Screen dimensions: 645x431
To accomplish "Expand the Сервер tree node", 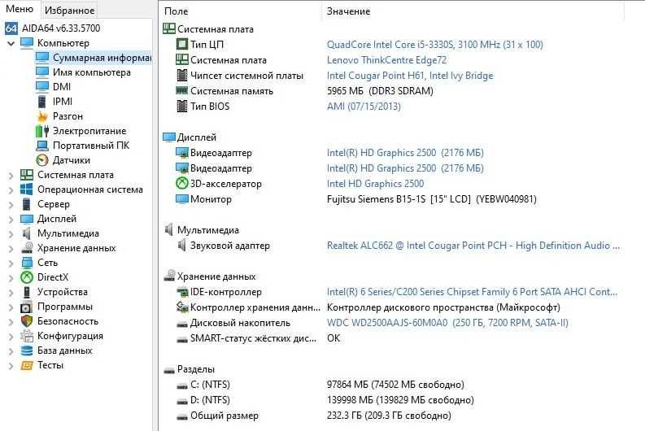I will pyautogui.click(x=11, y=204).
